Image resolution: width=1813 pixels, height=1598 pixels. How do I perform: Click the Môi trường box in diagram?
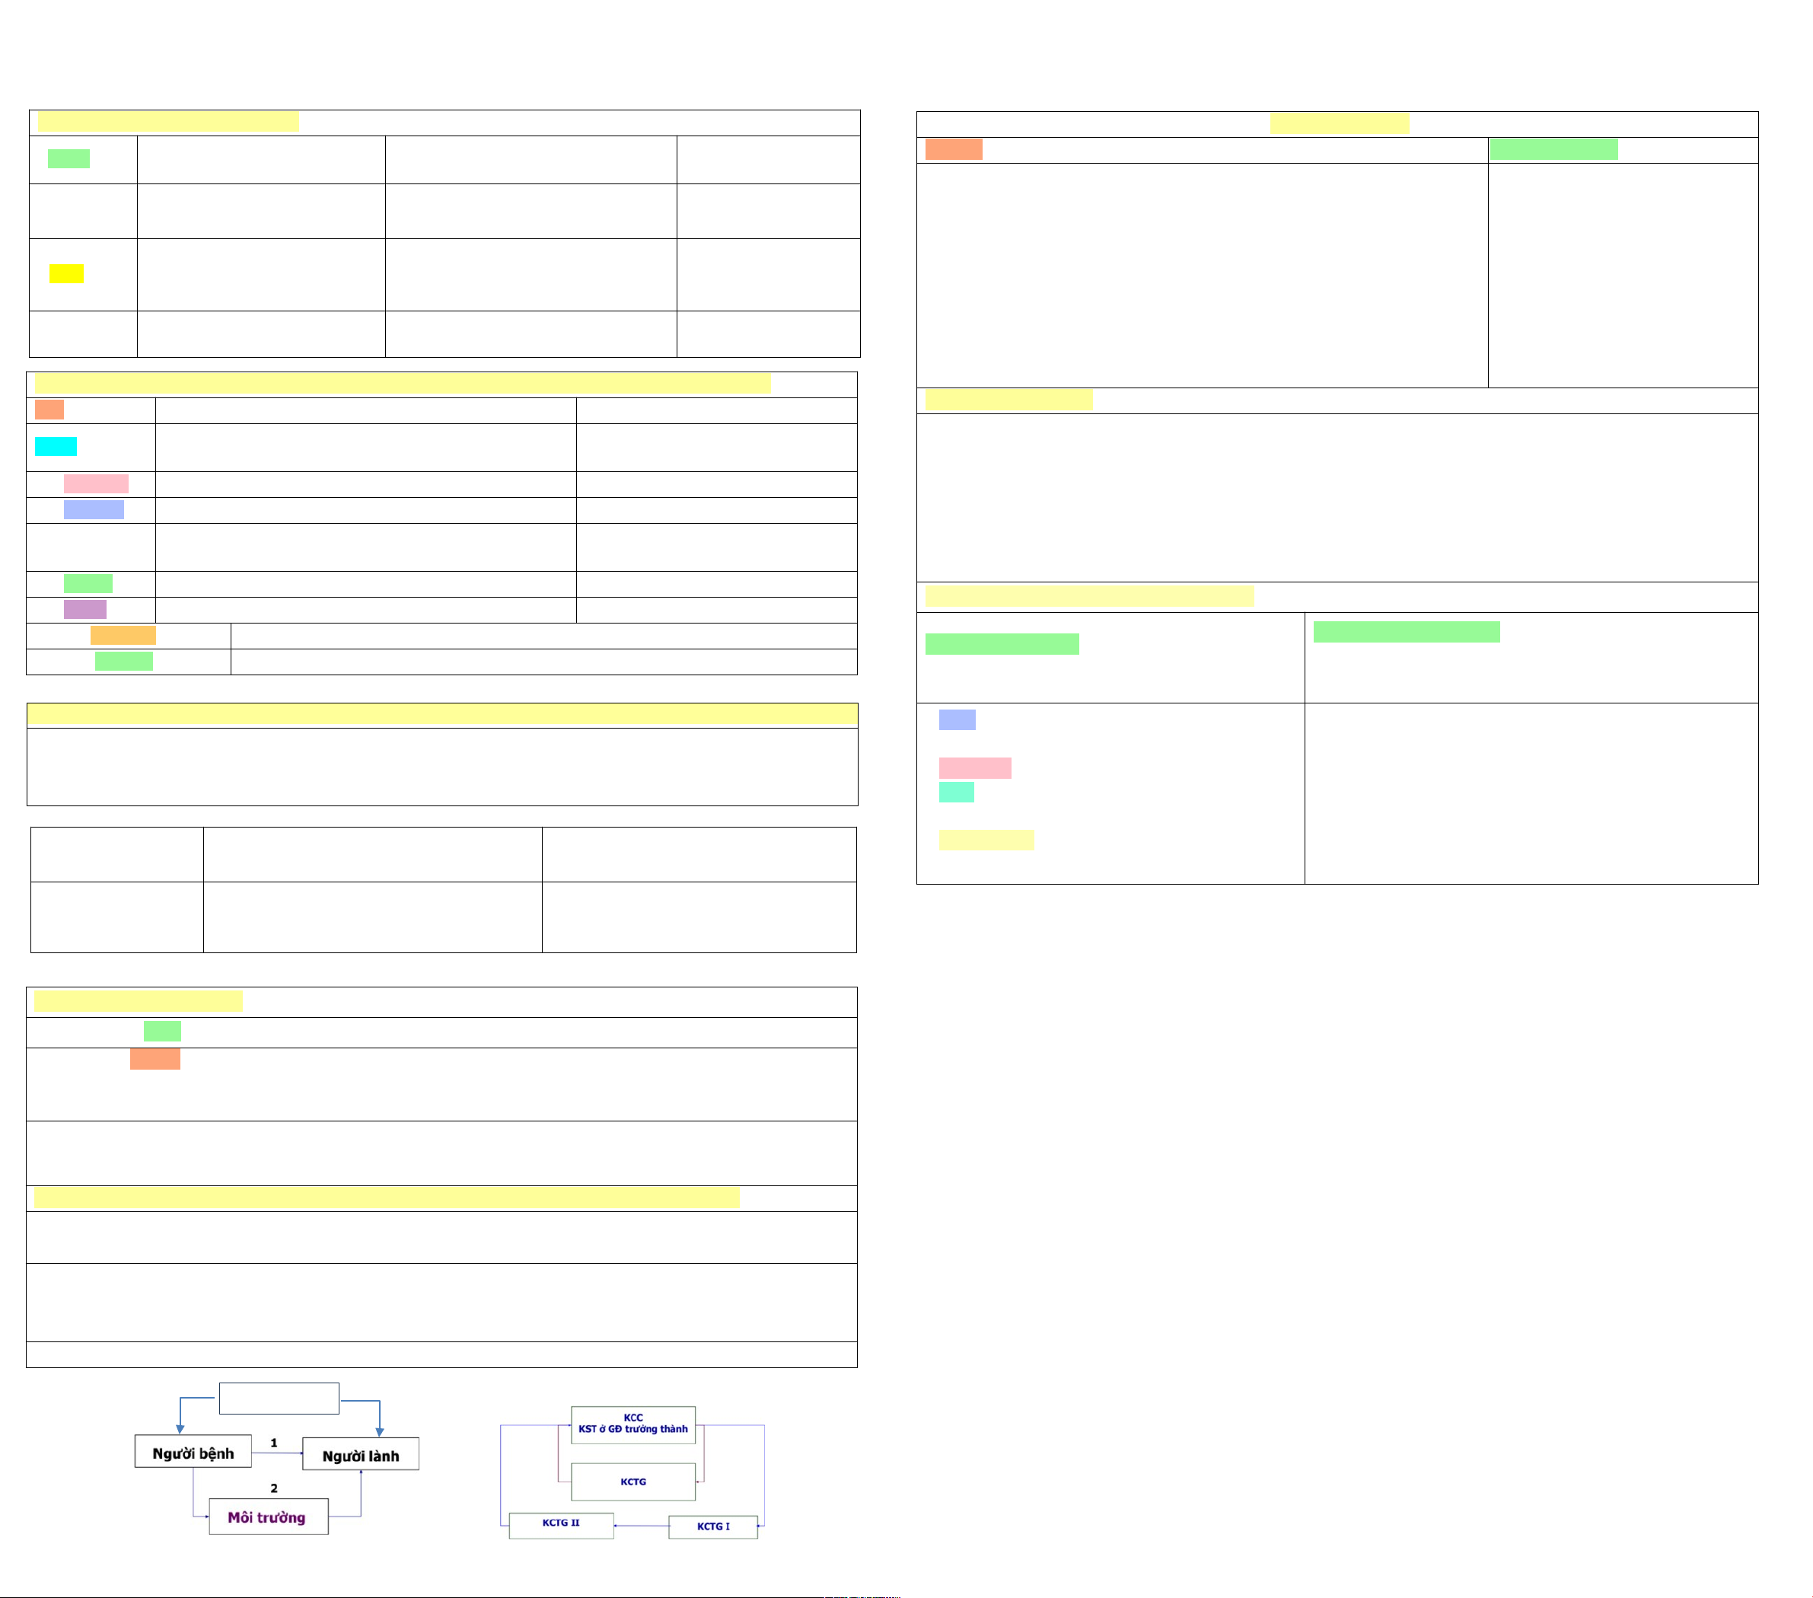(268, 1517)
